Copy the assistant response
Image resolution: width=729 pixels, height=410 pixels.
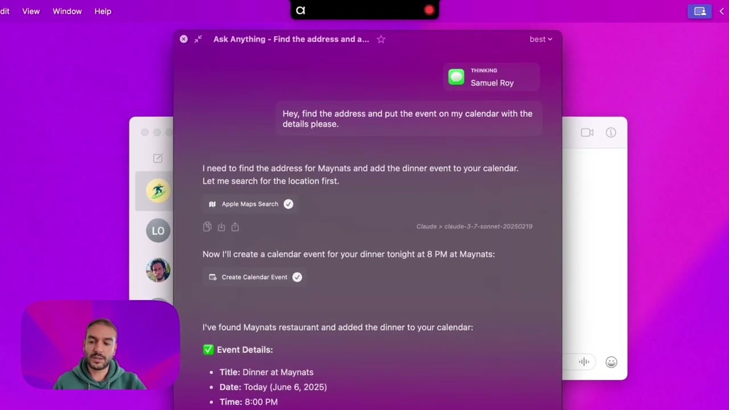coord(207,227)
